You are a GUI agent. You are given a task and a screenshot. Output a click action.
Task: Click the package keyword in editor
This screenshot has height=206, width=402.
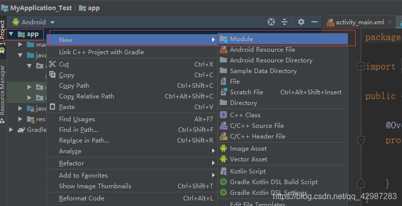click(383, 38)
